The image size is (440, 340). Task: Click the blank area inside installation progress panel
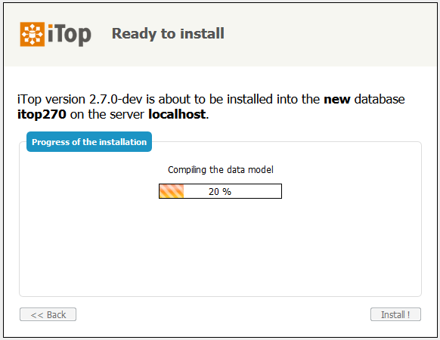click(220, 247)
